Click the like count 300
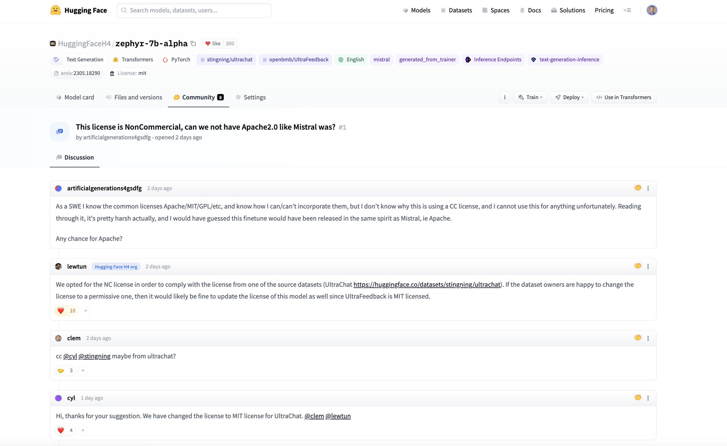 230,44
